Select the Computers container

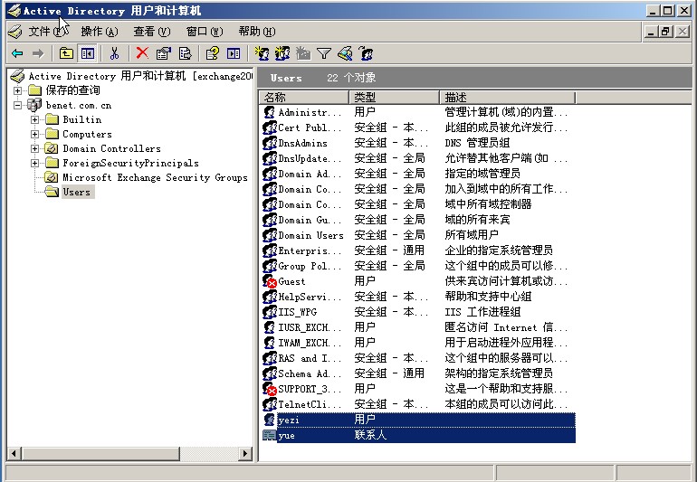coord(87,134)
